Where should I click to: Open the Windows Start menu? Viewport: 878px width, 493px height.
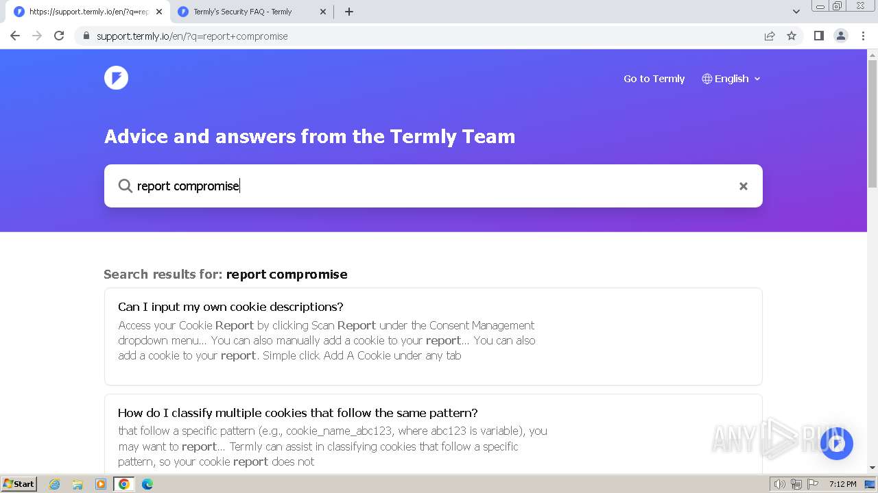pos(19,484)
